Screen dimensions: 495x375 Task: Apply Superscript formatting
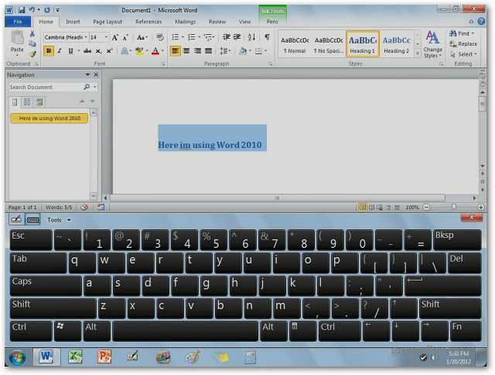click(x=109, y=51)
